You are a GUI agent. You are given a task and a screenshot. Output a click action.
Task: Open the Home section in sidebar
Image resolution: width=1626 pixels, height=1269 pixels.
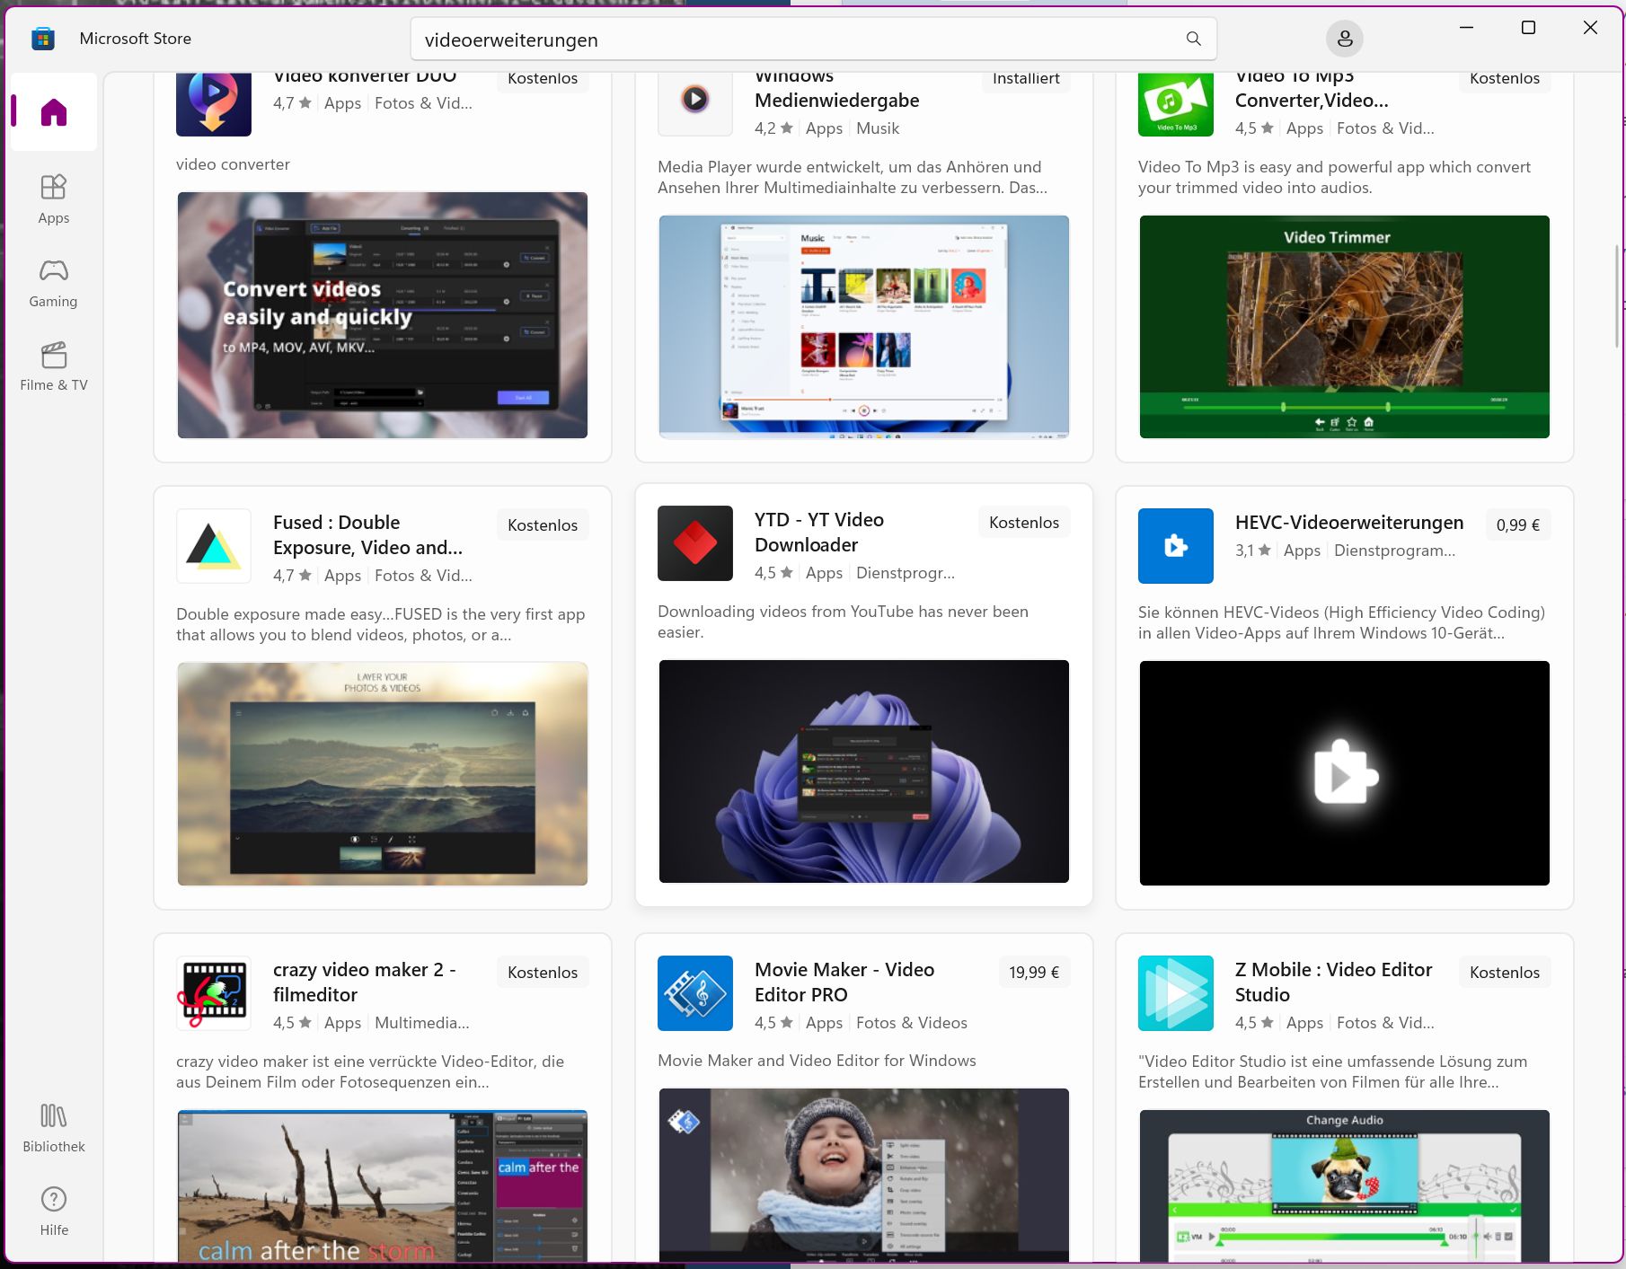tap(54, 112)
